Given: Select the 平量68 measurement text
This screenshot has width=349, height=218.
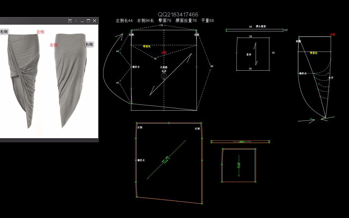Looking at the screenshot, I should [208, 21].
